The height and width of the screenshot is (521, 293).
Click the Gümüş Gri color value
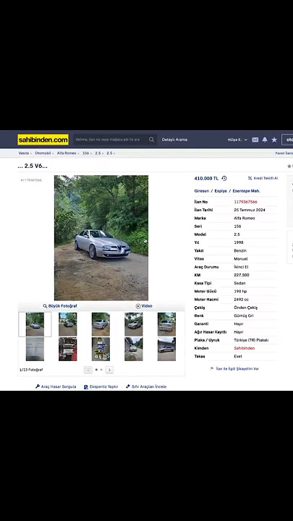[244, 315]
